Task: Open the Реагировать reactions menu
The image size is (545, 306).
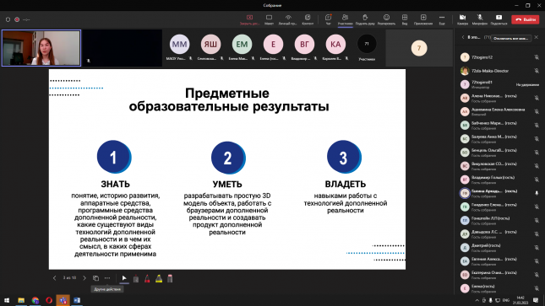Action: tap(386, 19)
